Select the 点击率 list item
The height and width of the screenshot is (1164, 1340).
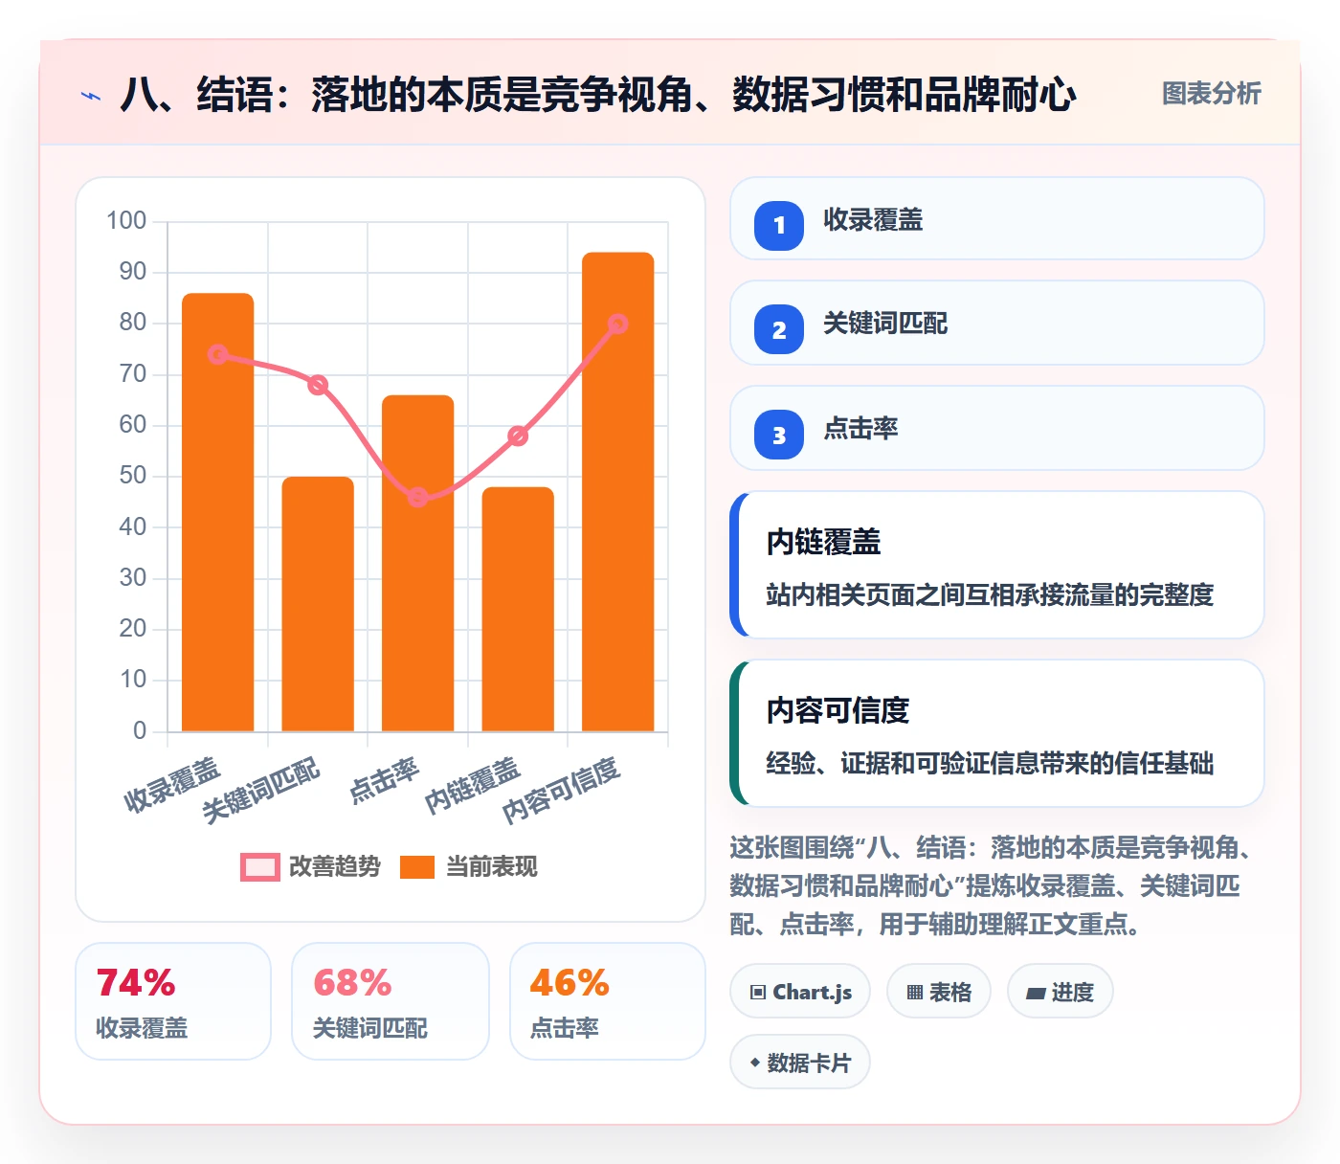pos(997,428)
